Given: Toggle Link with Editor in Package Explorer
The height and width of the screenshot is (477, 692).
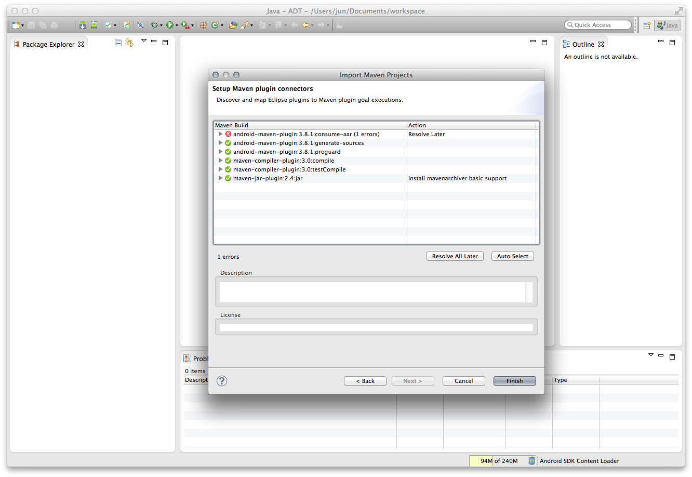Looking at the screenshot, I should (x=129, y=43).
